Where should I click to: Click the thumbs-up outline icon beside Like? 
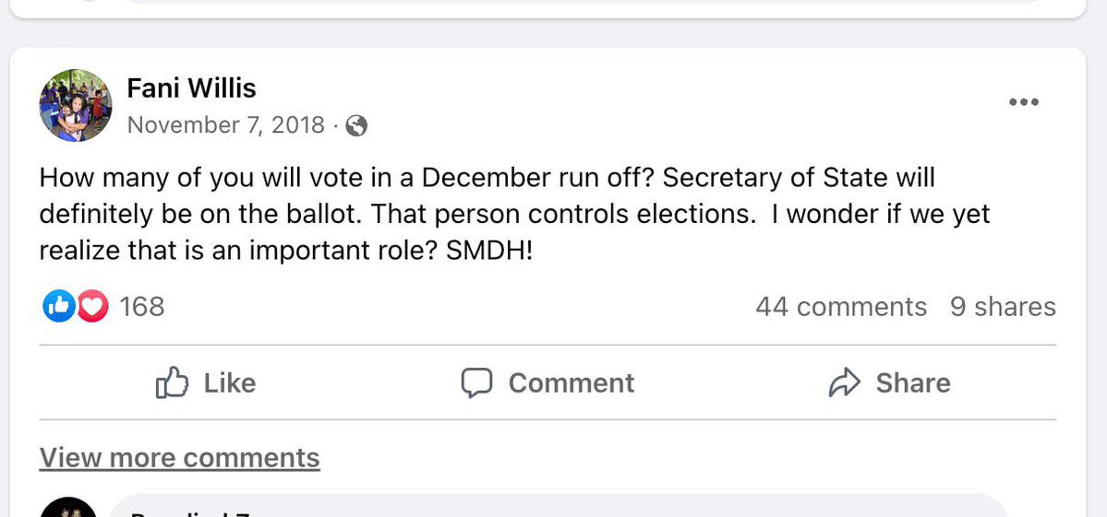(x=173, y=382)
